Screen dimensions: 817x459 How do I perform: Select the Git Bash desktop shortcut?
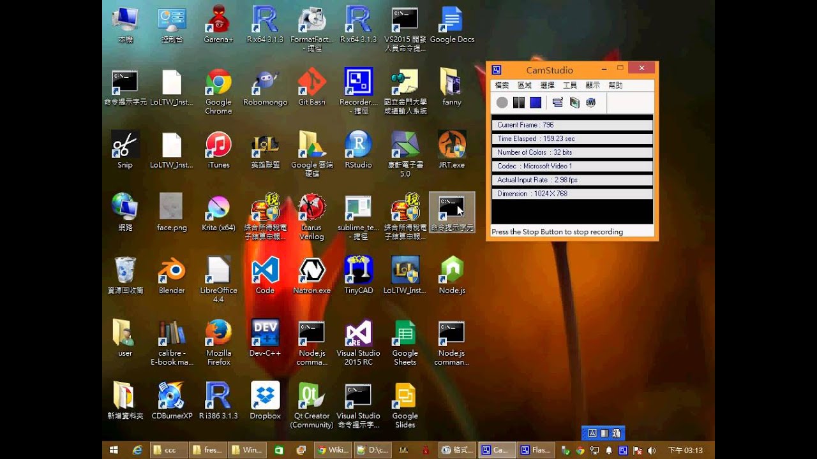point(311,87)
